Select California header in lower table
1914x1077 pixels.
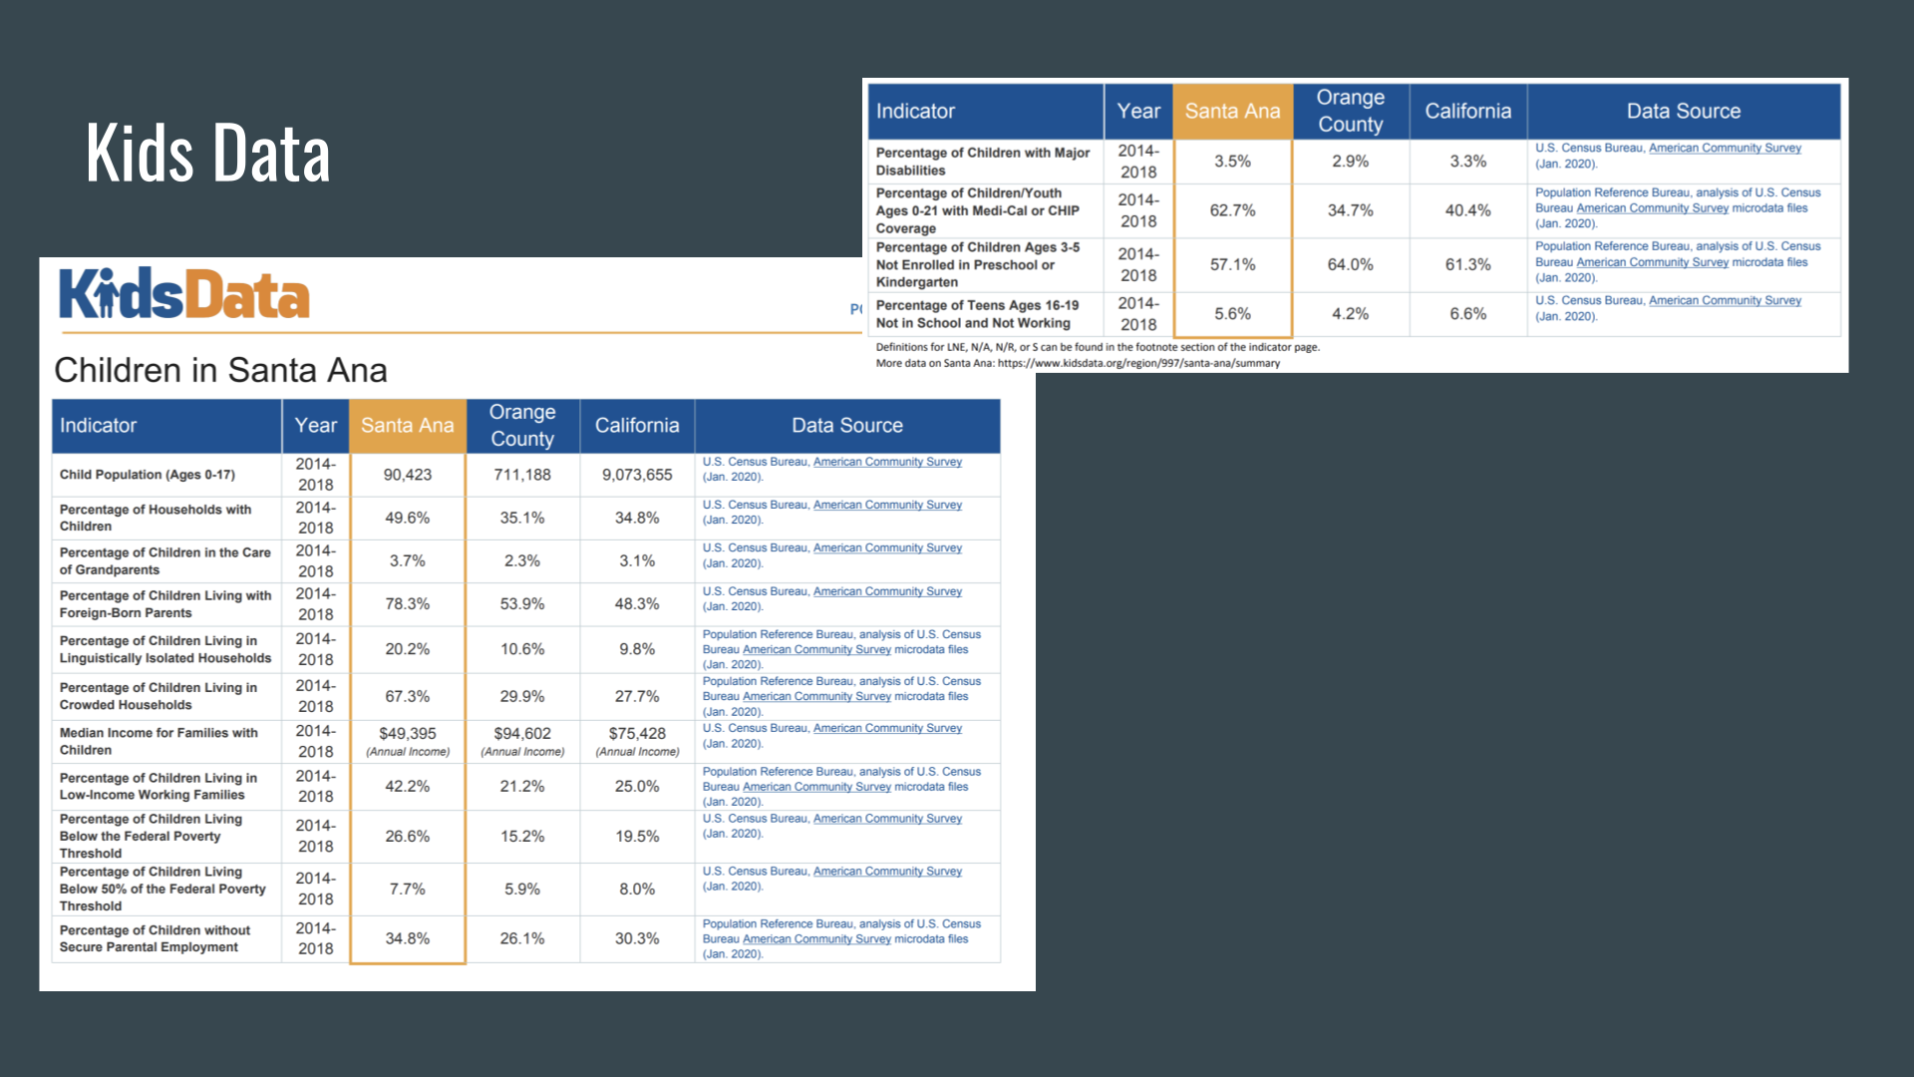[637, 426]
